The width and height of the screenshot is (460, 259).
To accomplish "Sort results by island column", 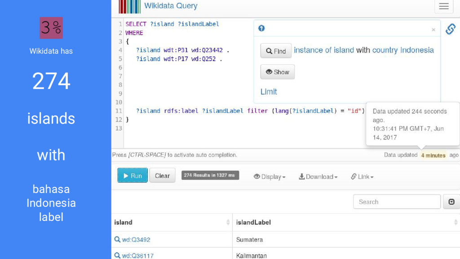I will 172,222.
